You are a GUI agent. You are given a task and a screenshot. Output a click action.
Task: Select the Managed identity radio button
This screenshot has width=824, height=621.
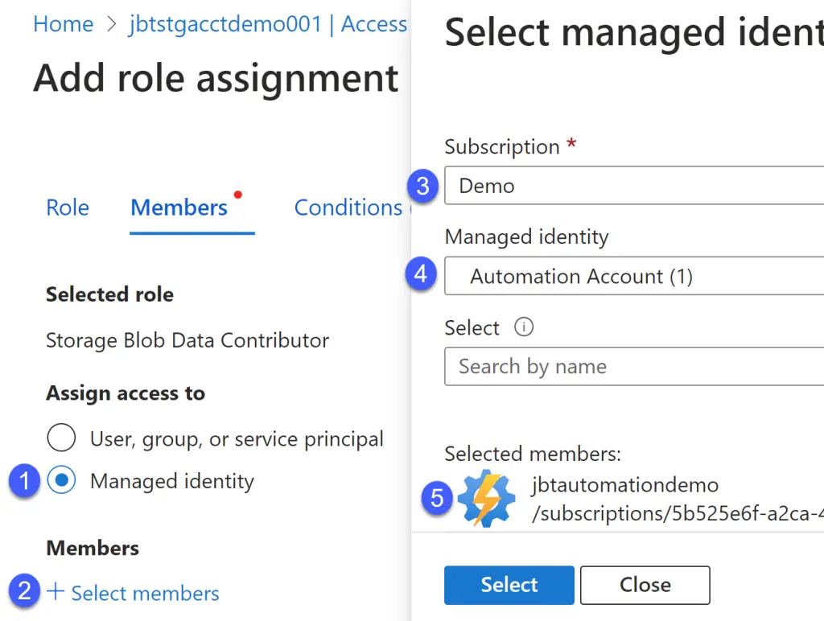point(62,479)
